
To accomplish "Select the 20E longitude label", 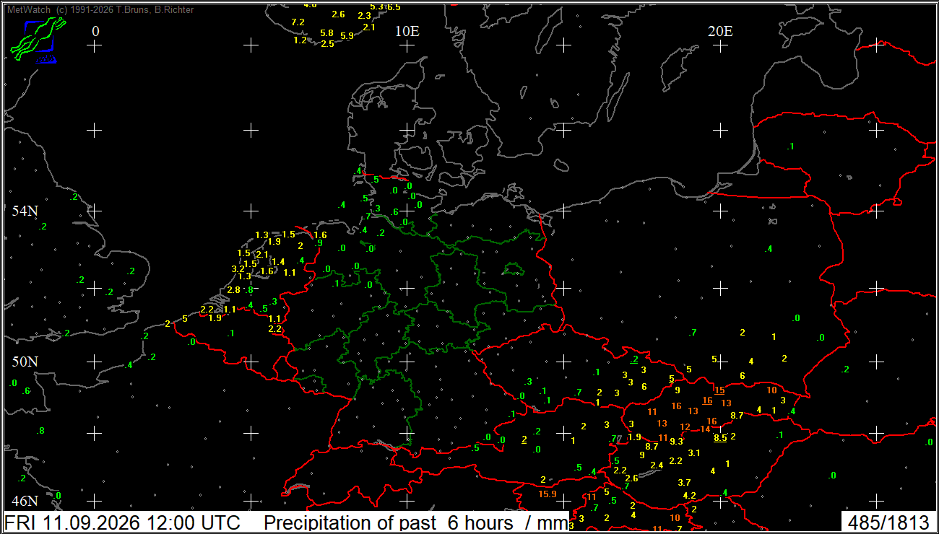I will [x=719, y=31].
